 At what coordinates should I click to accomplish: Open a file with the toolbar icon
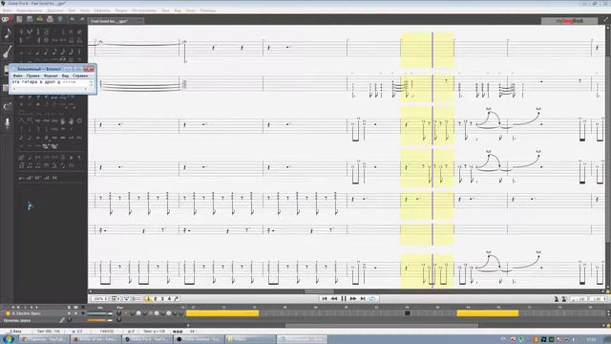pyautogui.click(x=30, y=19)
